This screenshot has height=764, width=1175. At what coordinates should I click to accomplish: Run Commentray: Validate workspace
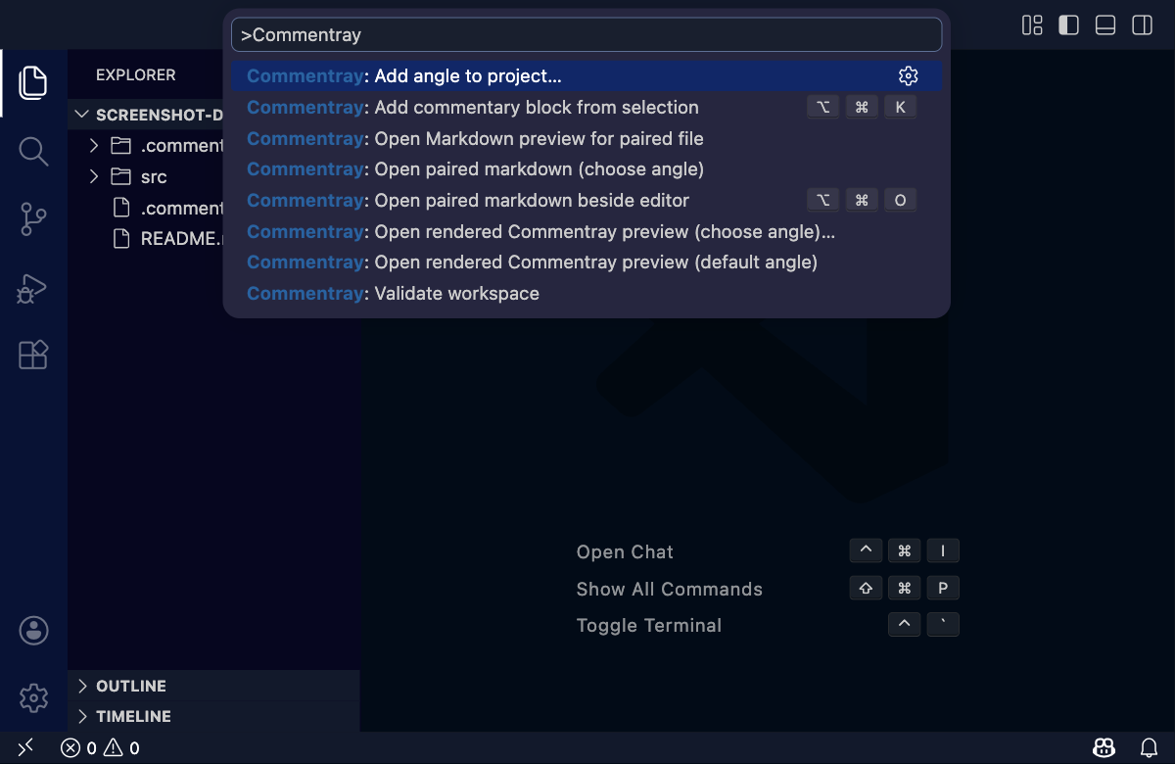pyautogui.click(x=587, y=294)
